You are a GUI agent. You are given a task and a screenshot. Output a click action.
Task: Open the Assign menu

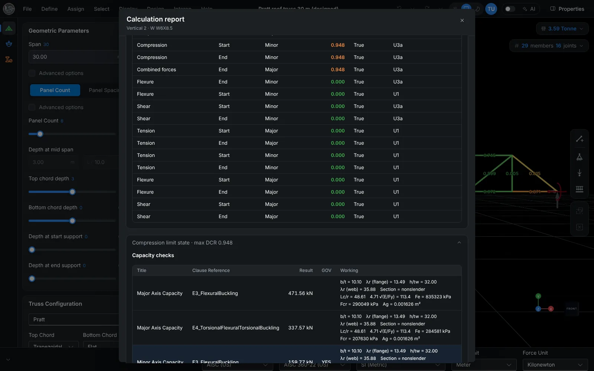[76, 9]
